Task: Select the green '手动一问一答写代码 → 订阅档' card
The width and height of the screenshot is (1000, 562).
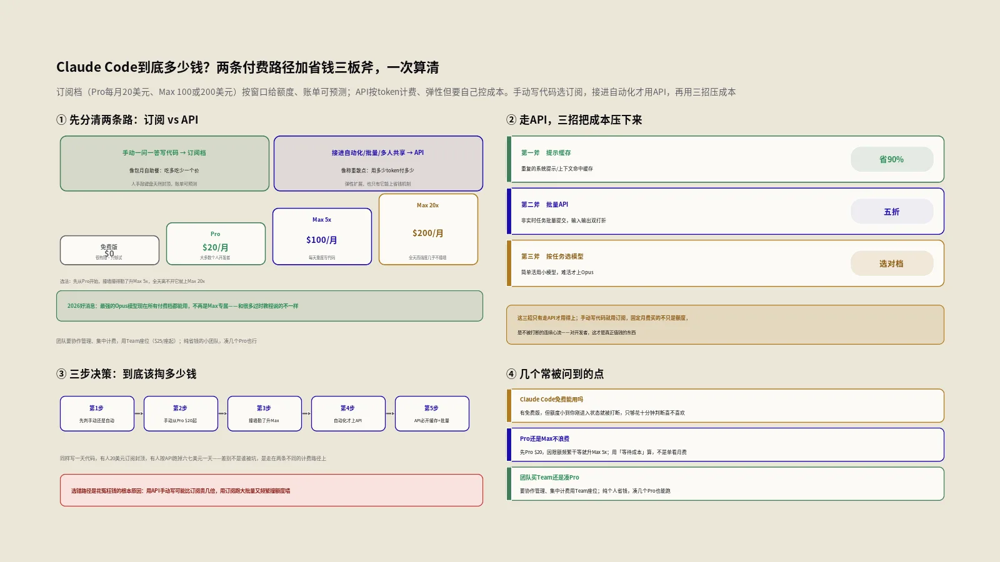Action: [164, 164]
